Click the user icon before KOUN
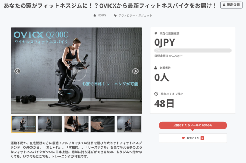 point(95,15)
